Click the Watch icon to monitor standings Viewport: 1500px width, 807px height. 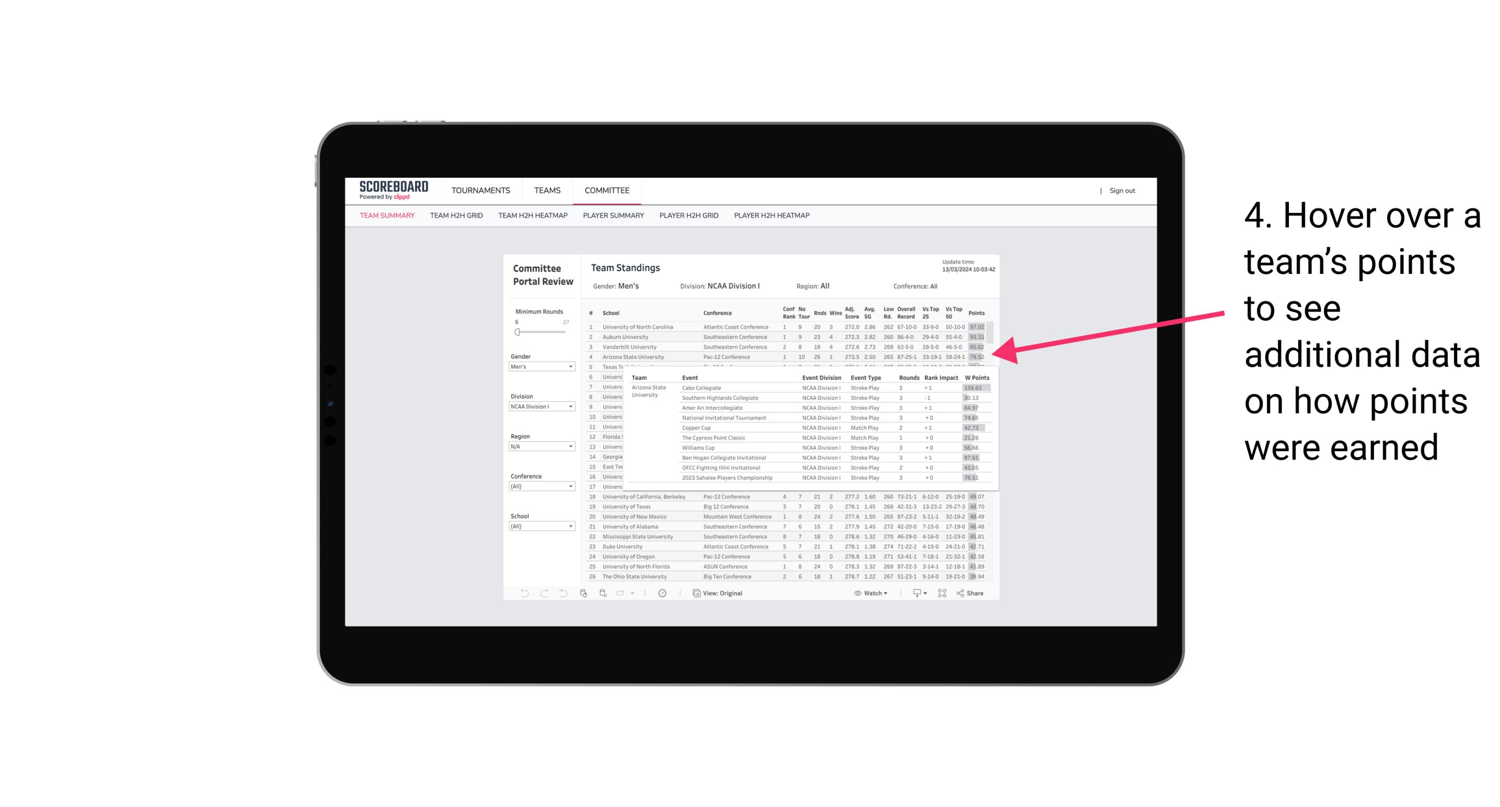856,593
